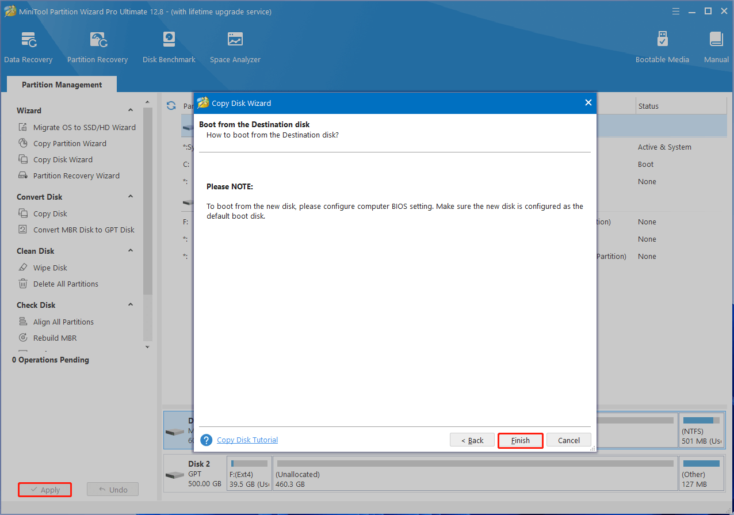Select Disk 2 (Other) 127 MB block

click(702, 473)
